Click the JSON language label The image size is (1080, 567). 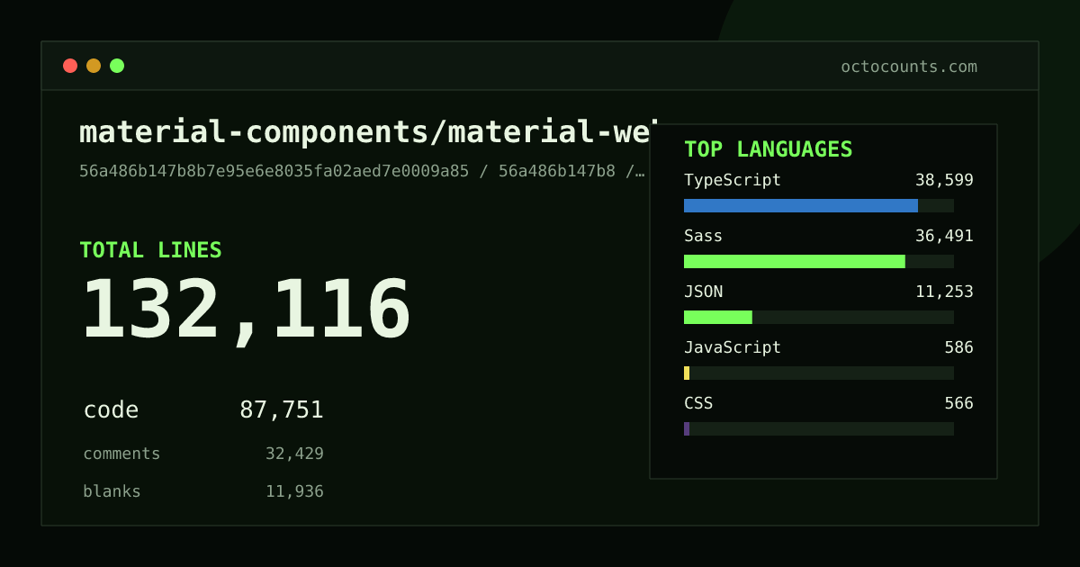pos(703,292)
